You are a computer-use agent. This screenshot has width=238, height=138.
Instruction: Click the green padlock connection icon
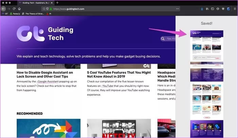51,9
